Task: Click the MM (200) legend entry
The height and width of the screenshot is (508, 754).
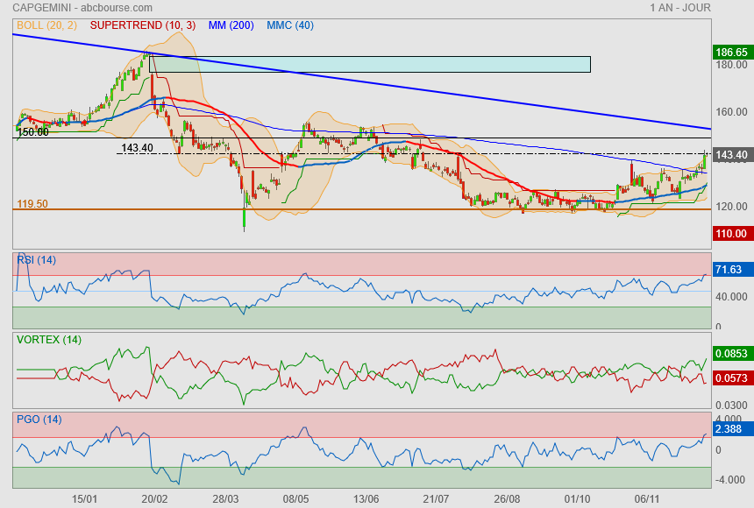Action: click(x=231, y=25)
